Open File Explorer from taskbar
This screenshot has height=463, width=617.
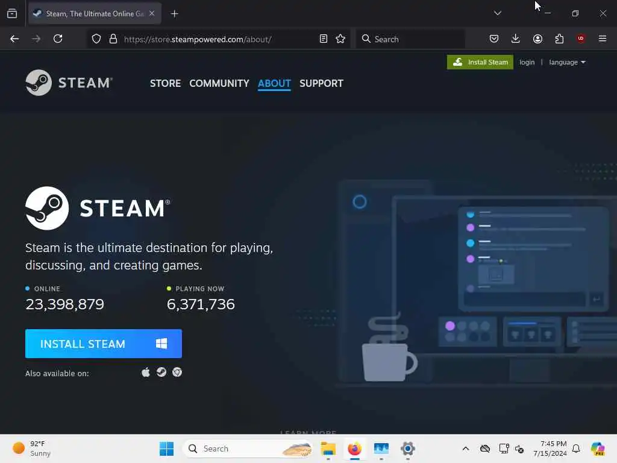click(x=328, y=449)
